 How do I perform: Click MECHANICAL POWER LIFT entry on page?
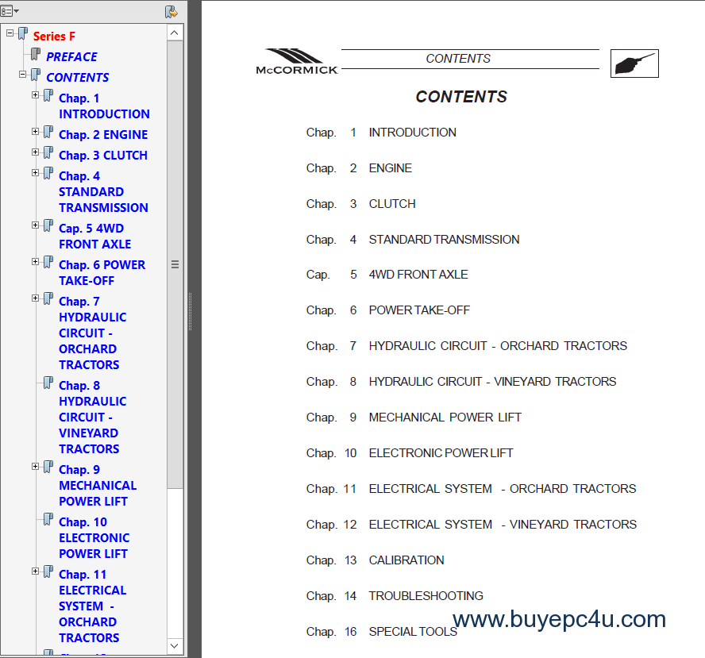click(445, 417)
